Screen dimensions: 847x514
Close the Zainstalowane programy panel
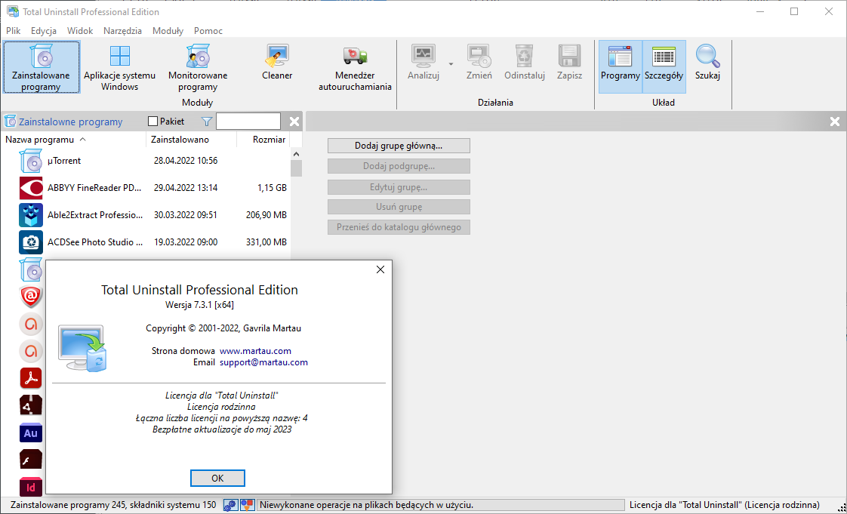coord(294,122)
